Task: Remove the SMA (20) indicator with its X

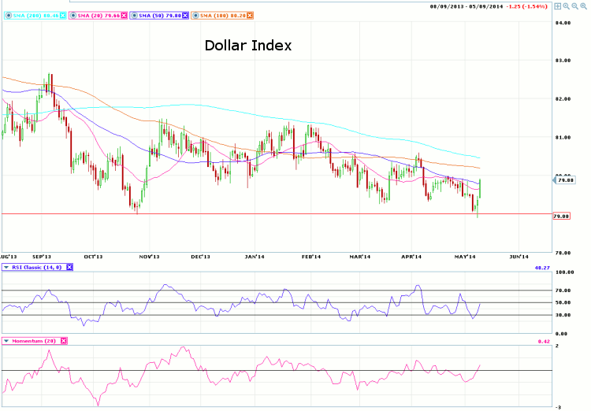Action: pyautogui.click(x=124, y=17)
